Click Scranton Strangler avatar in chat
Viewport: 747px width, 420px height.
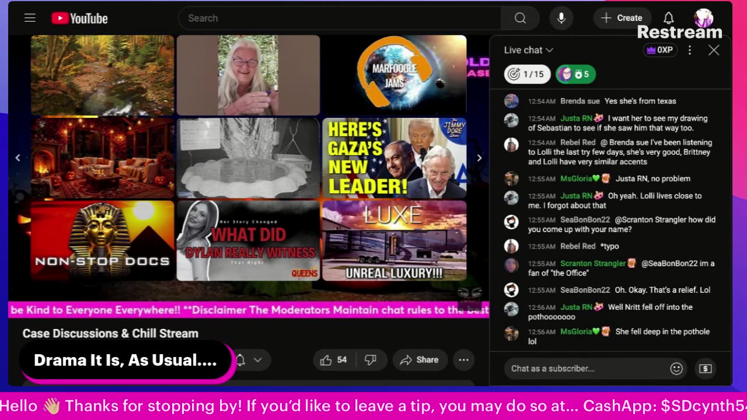pyautogui.click(x=511, y=265)
